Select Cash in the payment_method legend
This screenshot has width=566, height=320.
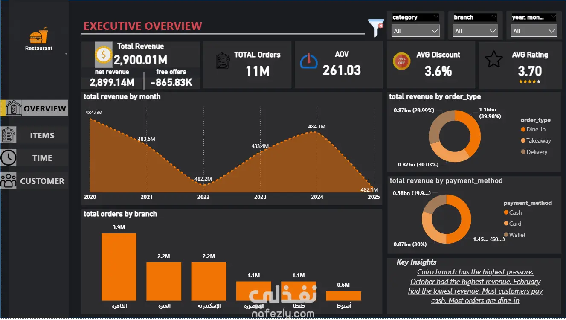point(513,212)
